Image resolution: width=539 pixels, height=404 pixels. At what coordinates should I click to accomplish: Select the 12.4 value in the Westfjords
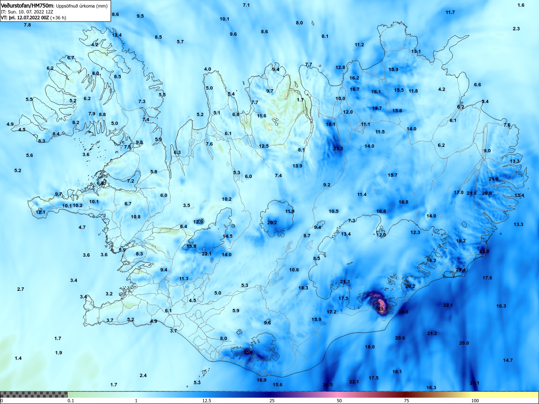tap(117, 35)
